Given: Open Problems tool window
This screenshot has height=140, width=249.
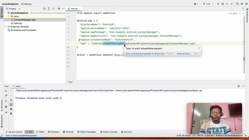Looking at the screenshot, I should pos(54,132).
